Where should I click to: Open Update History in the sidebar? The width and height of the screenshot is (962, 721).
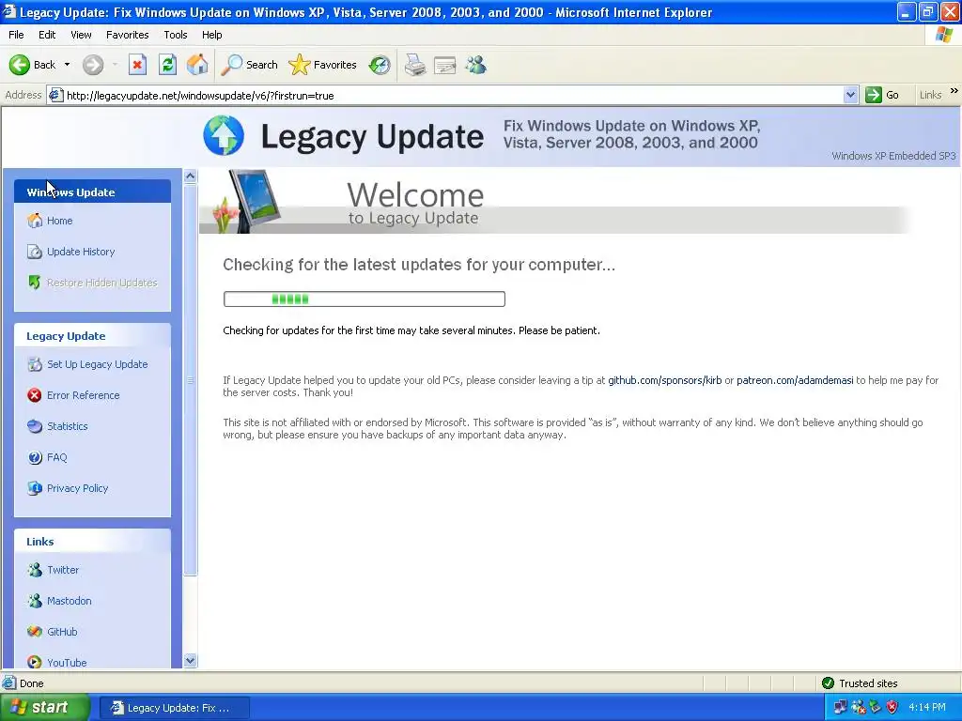point(81,252)
